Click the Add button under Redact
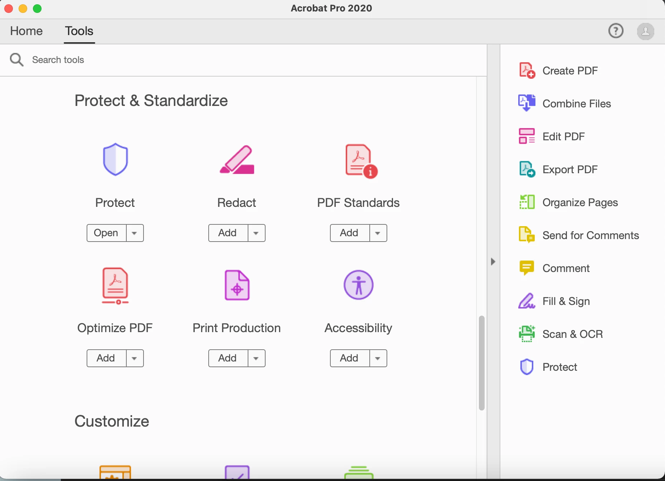Viewport: 665px width, 481px height. coord(228,233)
